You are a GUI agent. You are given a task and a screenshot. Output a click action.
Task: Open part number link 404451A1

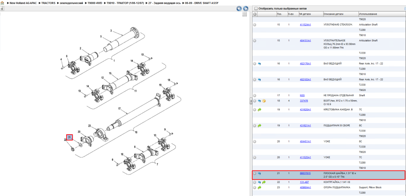tap(305, 142)
